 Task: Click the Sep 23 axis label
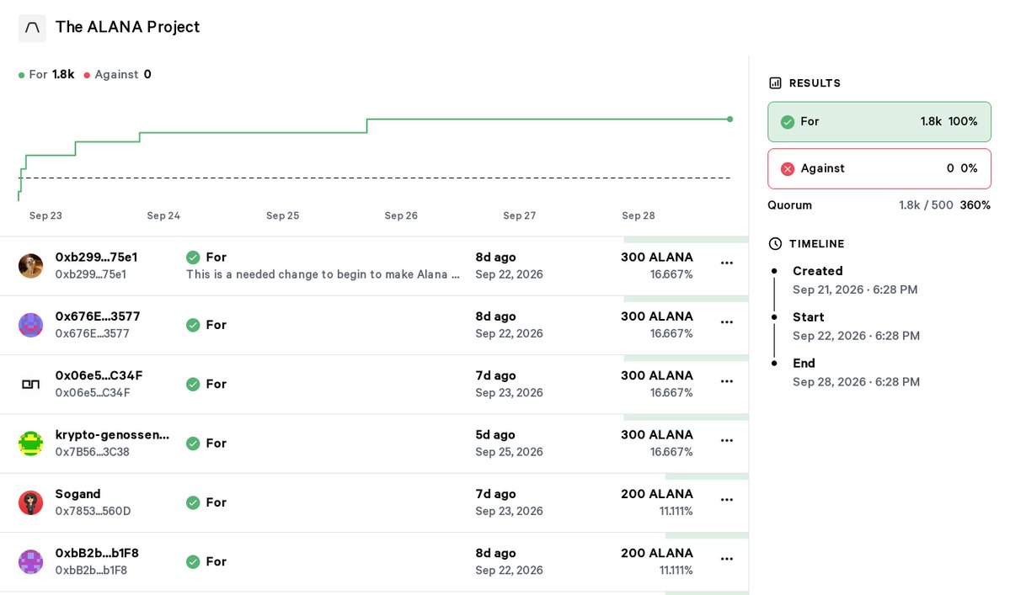coord(45,215)
